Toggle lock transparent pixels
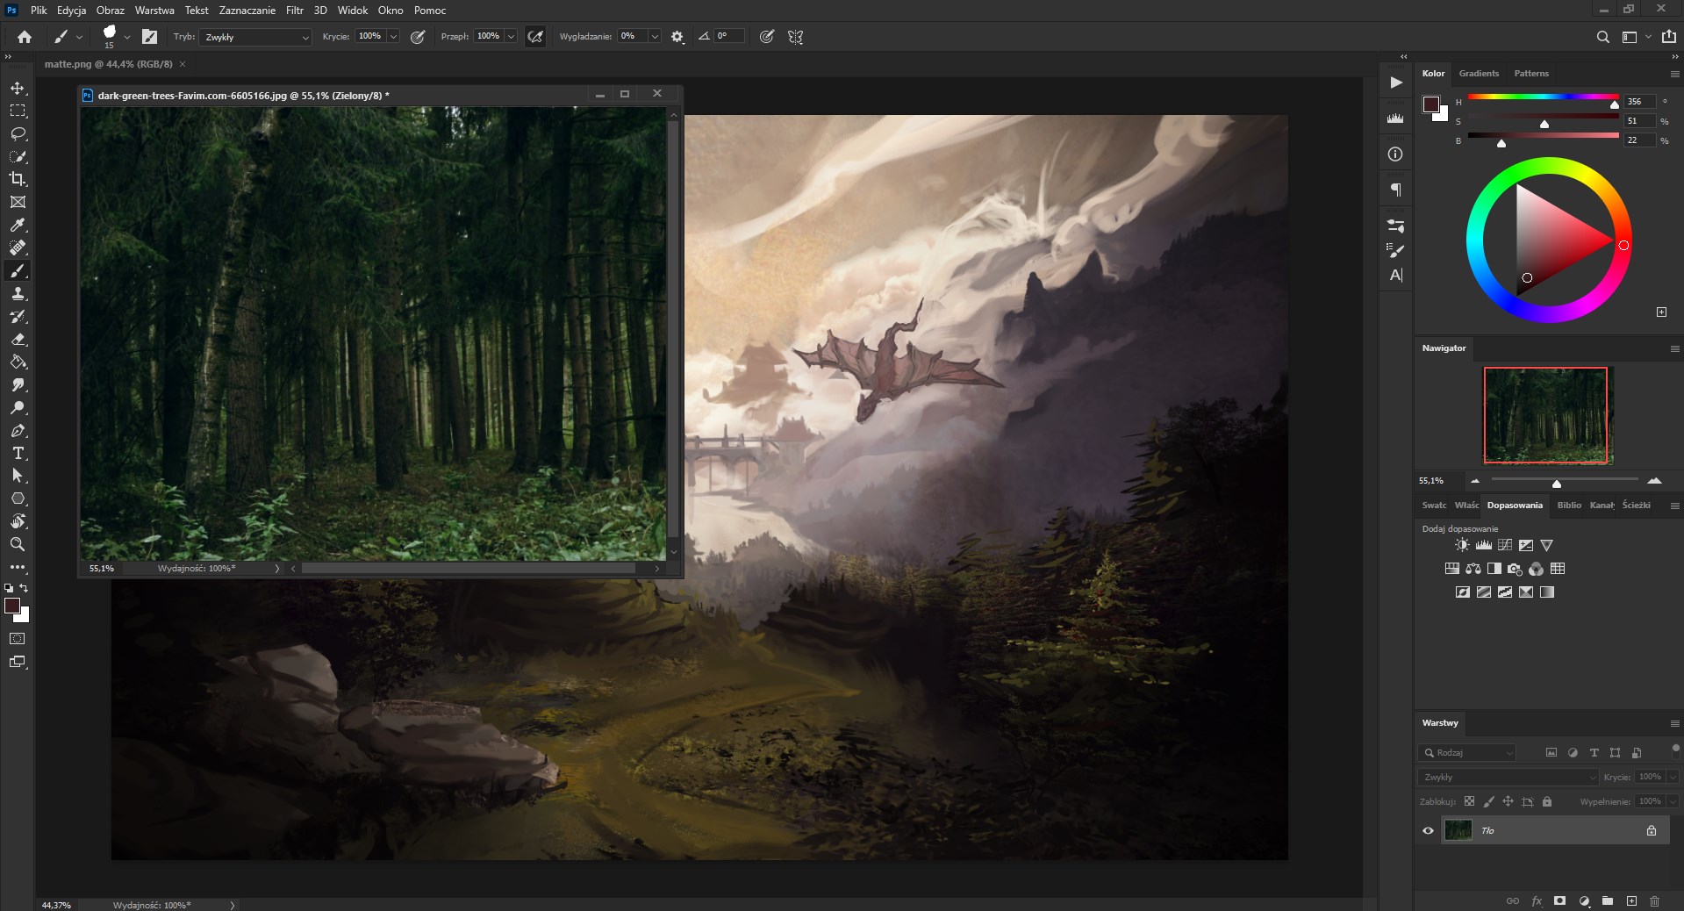The width and height of the screenshot is (1684, 911). click(1469, 801)
